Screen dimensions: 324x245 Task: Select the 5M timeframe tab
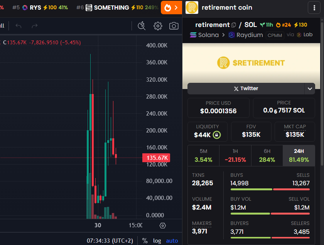204,156
